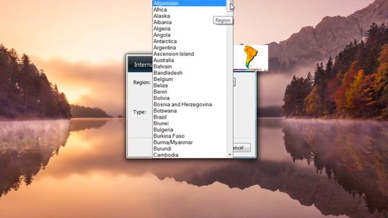Select Argentina in the dropdown
Viewport: 388px width, 218px height.
pos(189,48)
